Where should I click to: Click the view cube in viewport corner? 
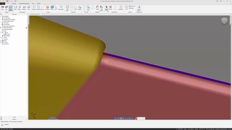point(224,21)
